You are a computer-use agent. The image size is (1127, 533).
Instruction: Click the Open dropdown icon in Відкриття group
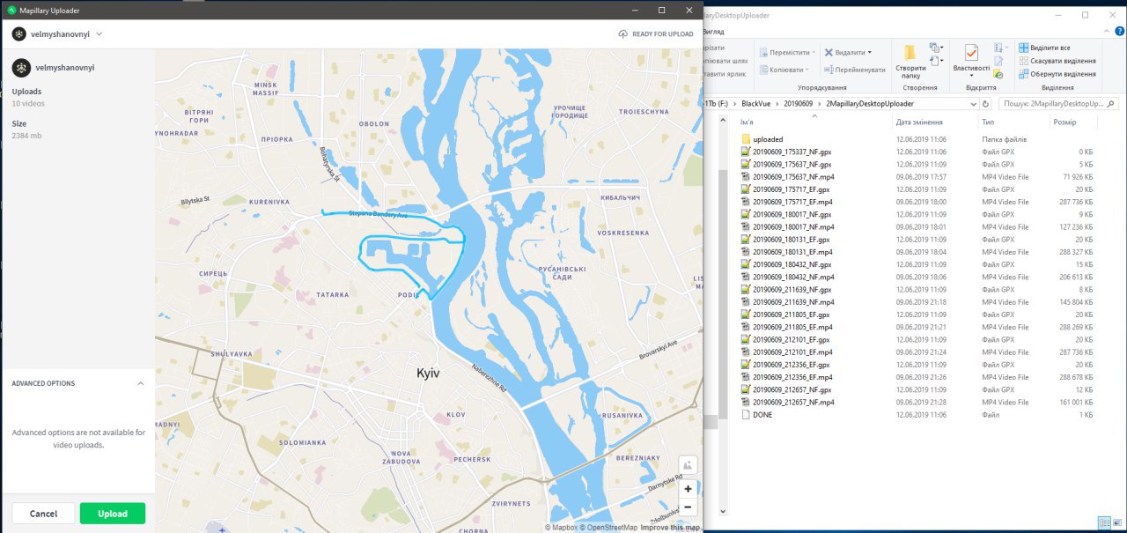pos(1001,48)
